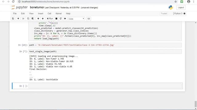Open the Edit menu
This screenshot has width=197, height=110.
[23, 13]
